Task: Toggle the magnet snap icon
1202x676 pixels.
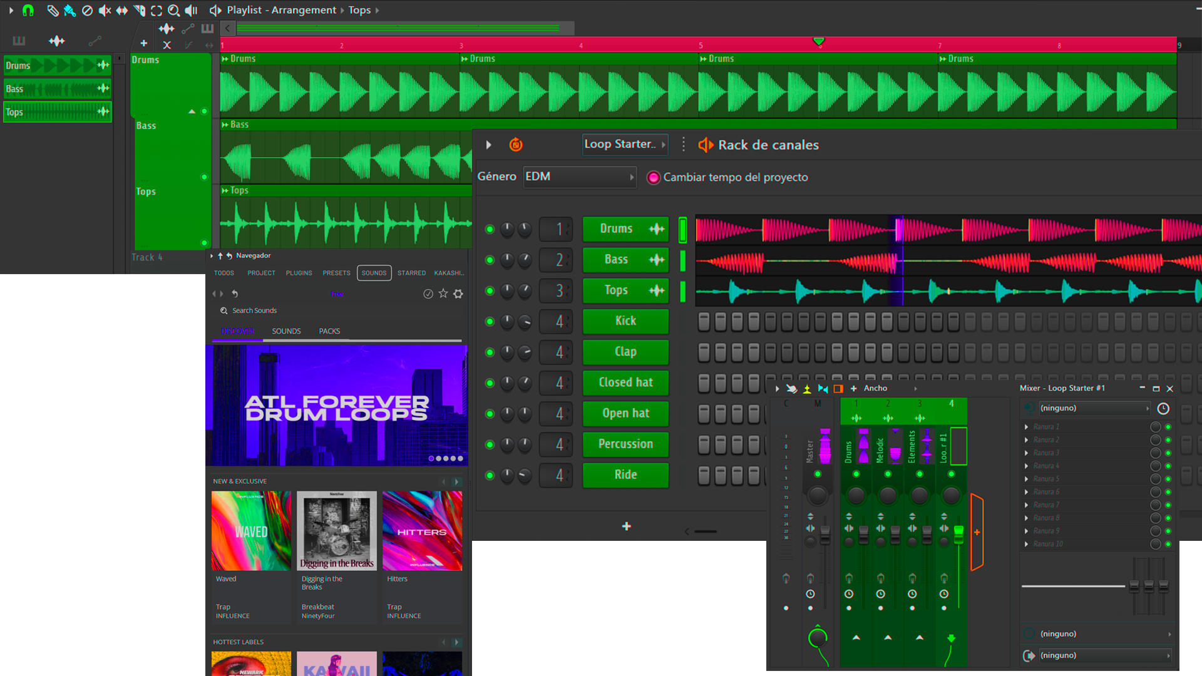Action: (28, 10)
